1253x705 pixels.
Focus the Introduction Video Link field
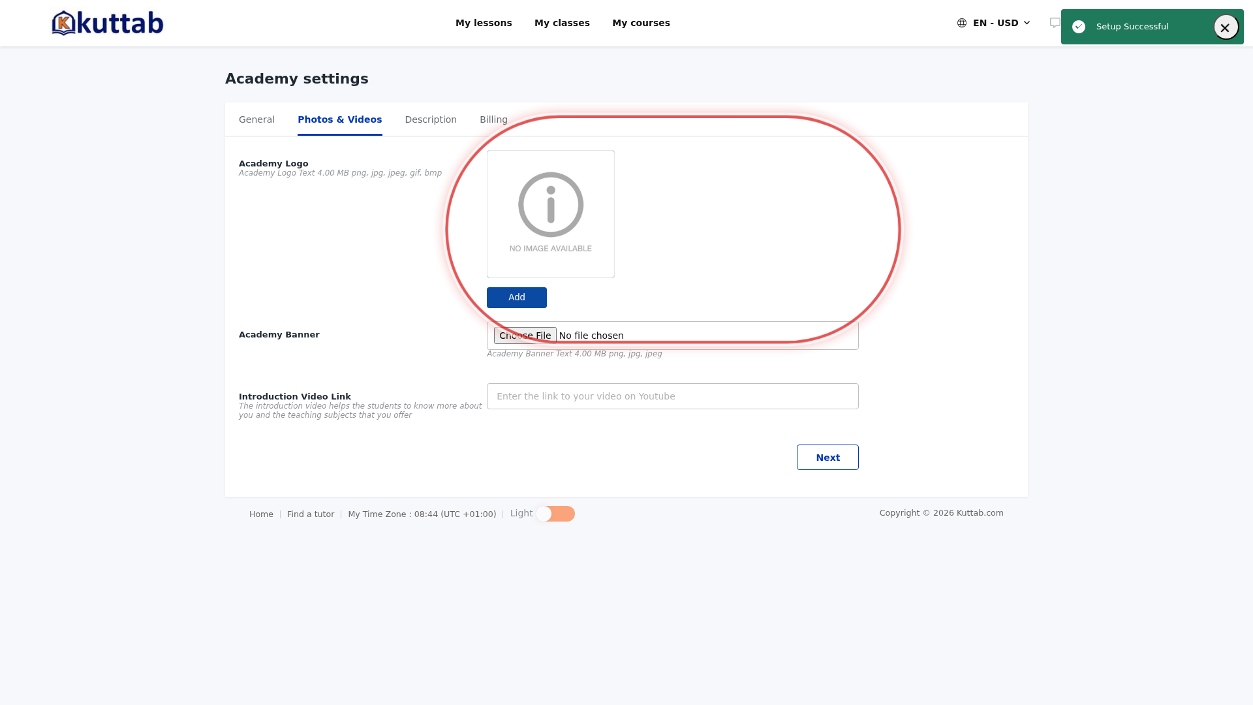673,396
